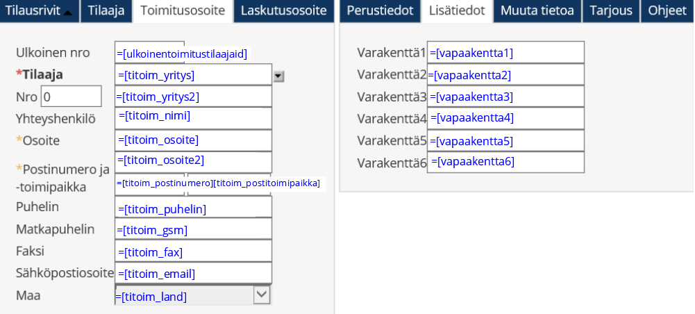This screenshot has width=695, height=314.
Task: Click into the Puhelin field
Action: point(193,208)
